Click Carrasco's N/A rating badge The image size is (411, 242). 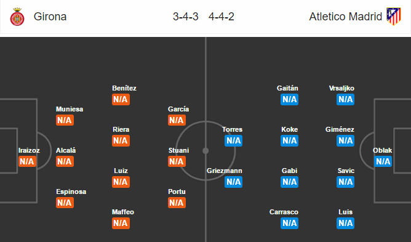[289, 223]
